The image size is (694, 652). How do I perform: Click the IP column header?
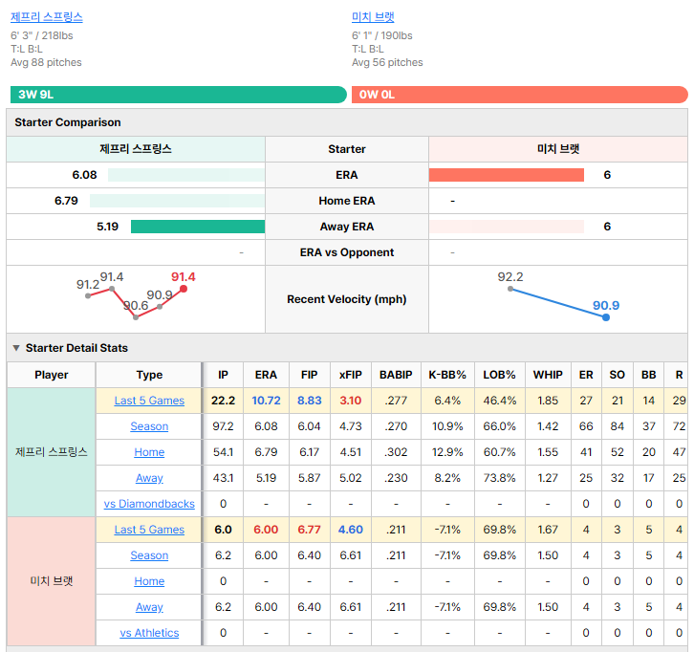[x=223, y=375]
